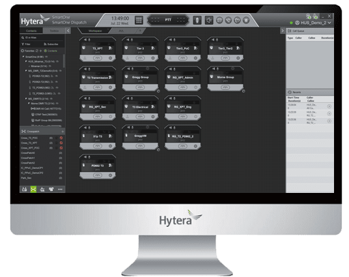Viewport: 349px width, 277px height.
Task: Open the more options ellipsis icon
Action: (60, 189)
